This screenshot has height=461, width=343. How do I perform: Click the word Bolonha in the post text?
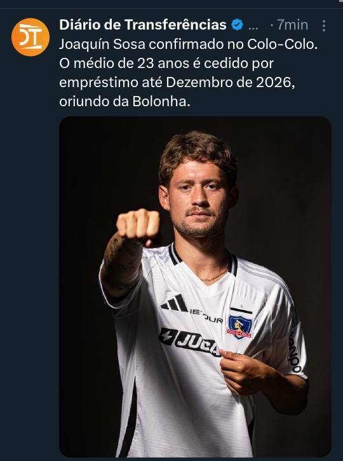(161, 102)
